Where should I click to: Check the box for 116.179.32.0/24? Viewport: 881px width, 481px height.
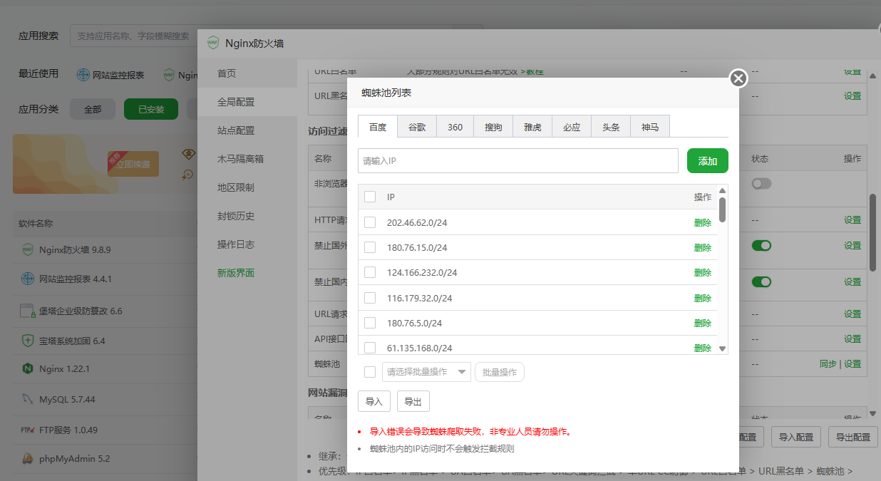click(x=370, y=298)
